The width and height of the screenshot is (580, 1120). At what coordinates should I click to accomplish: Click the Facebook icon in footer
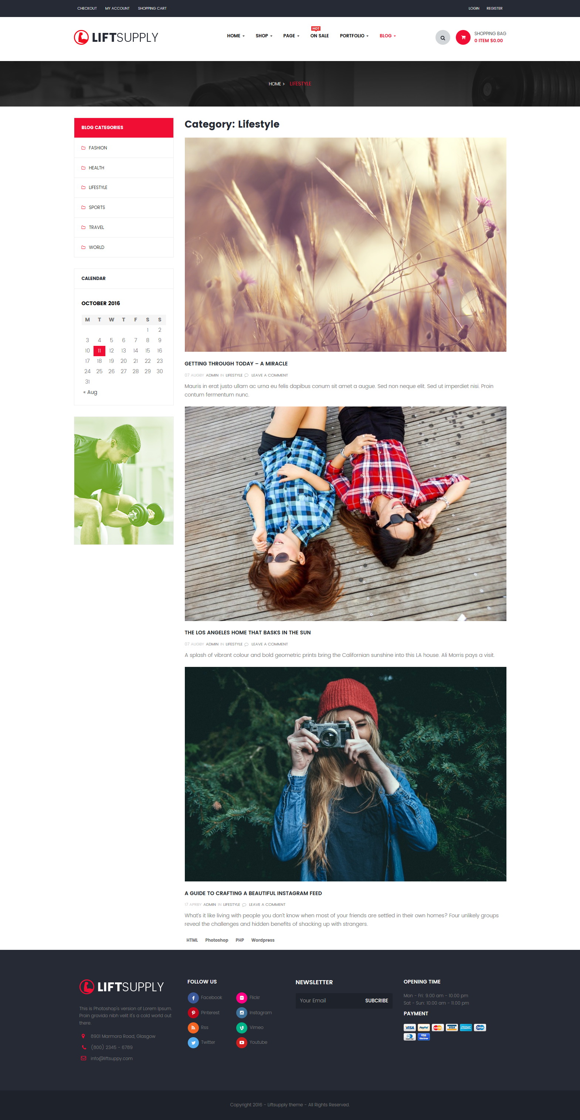pyautogui.click(x=193, y=998)
